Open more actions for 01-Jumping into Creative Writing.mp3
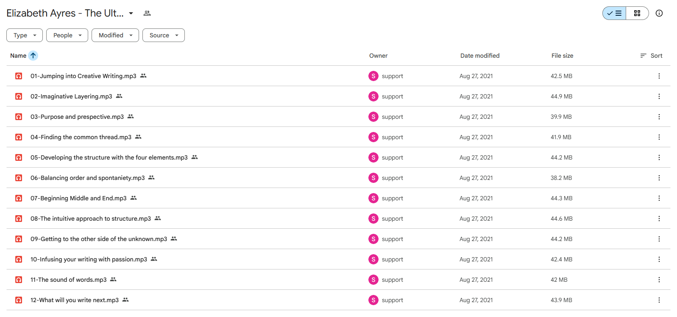 click(x=659, y=76)
